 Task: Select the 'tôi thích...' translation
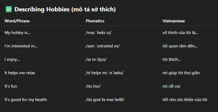pyautogui.click(x=171, y=60)
